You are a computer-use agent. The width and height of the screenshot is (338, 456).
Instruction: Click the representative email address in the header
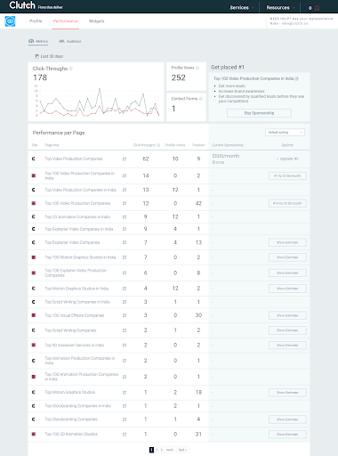click(294, 23)
